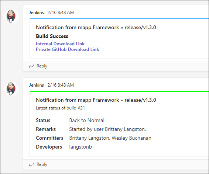209x174 pixels.
Task: Open the Private GitHub Download Link
Action: (68, 49)
